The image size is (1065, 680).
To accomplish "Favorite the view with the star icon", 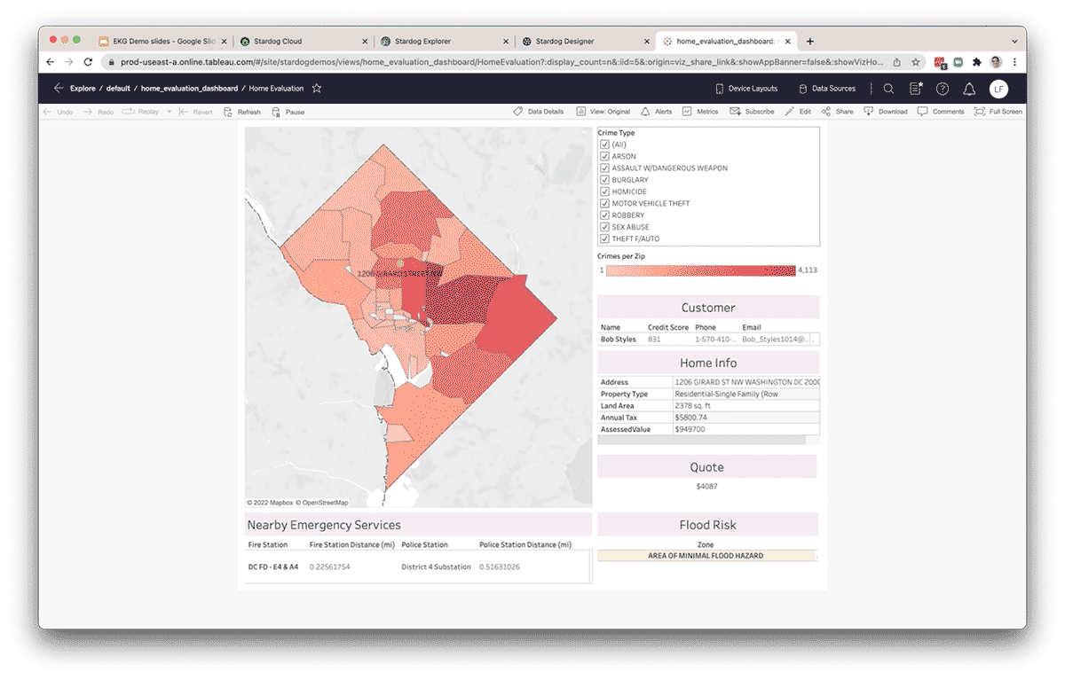I will tap(317, 89).
